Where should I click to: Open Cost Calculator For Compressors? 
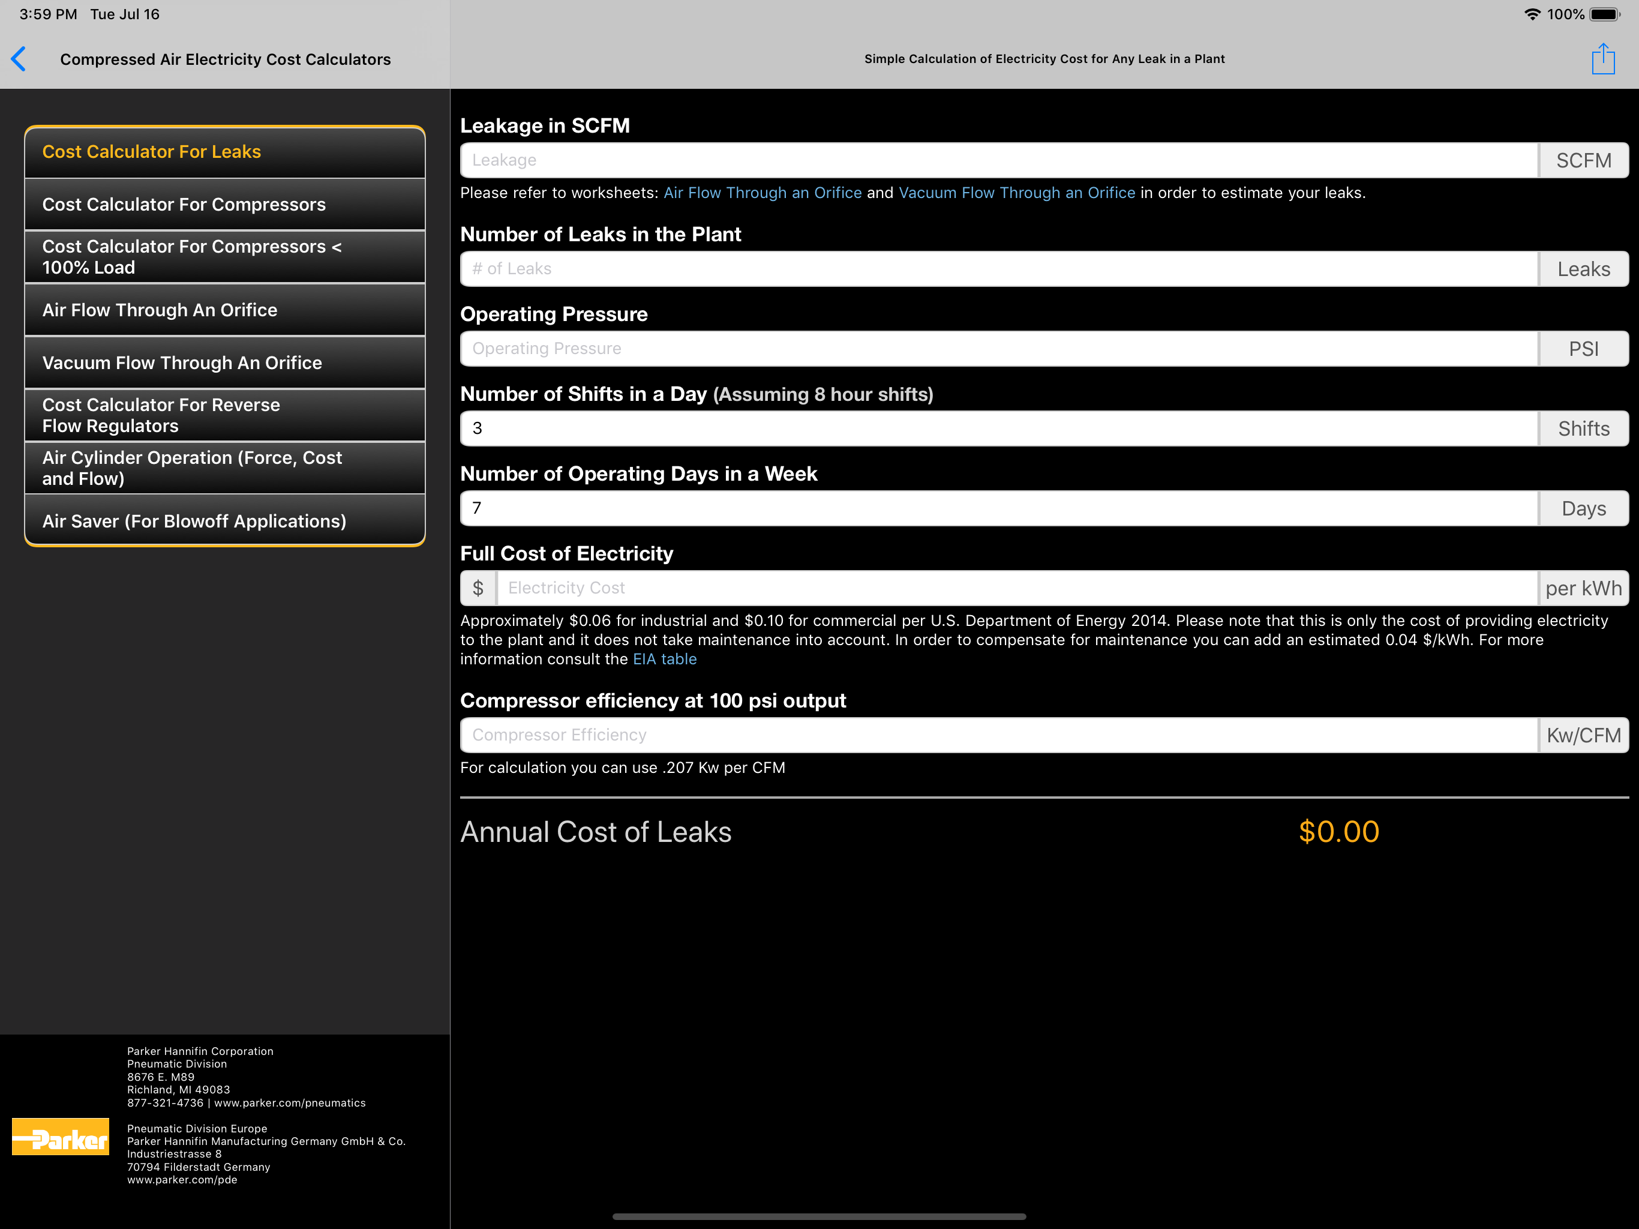click(x=224, y=205)
